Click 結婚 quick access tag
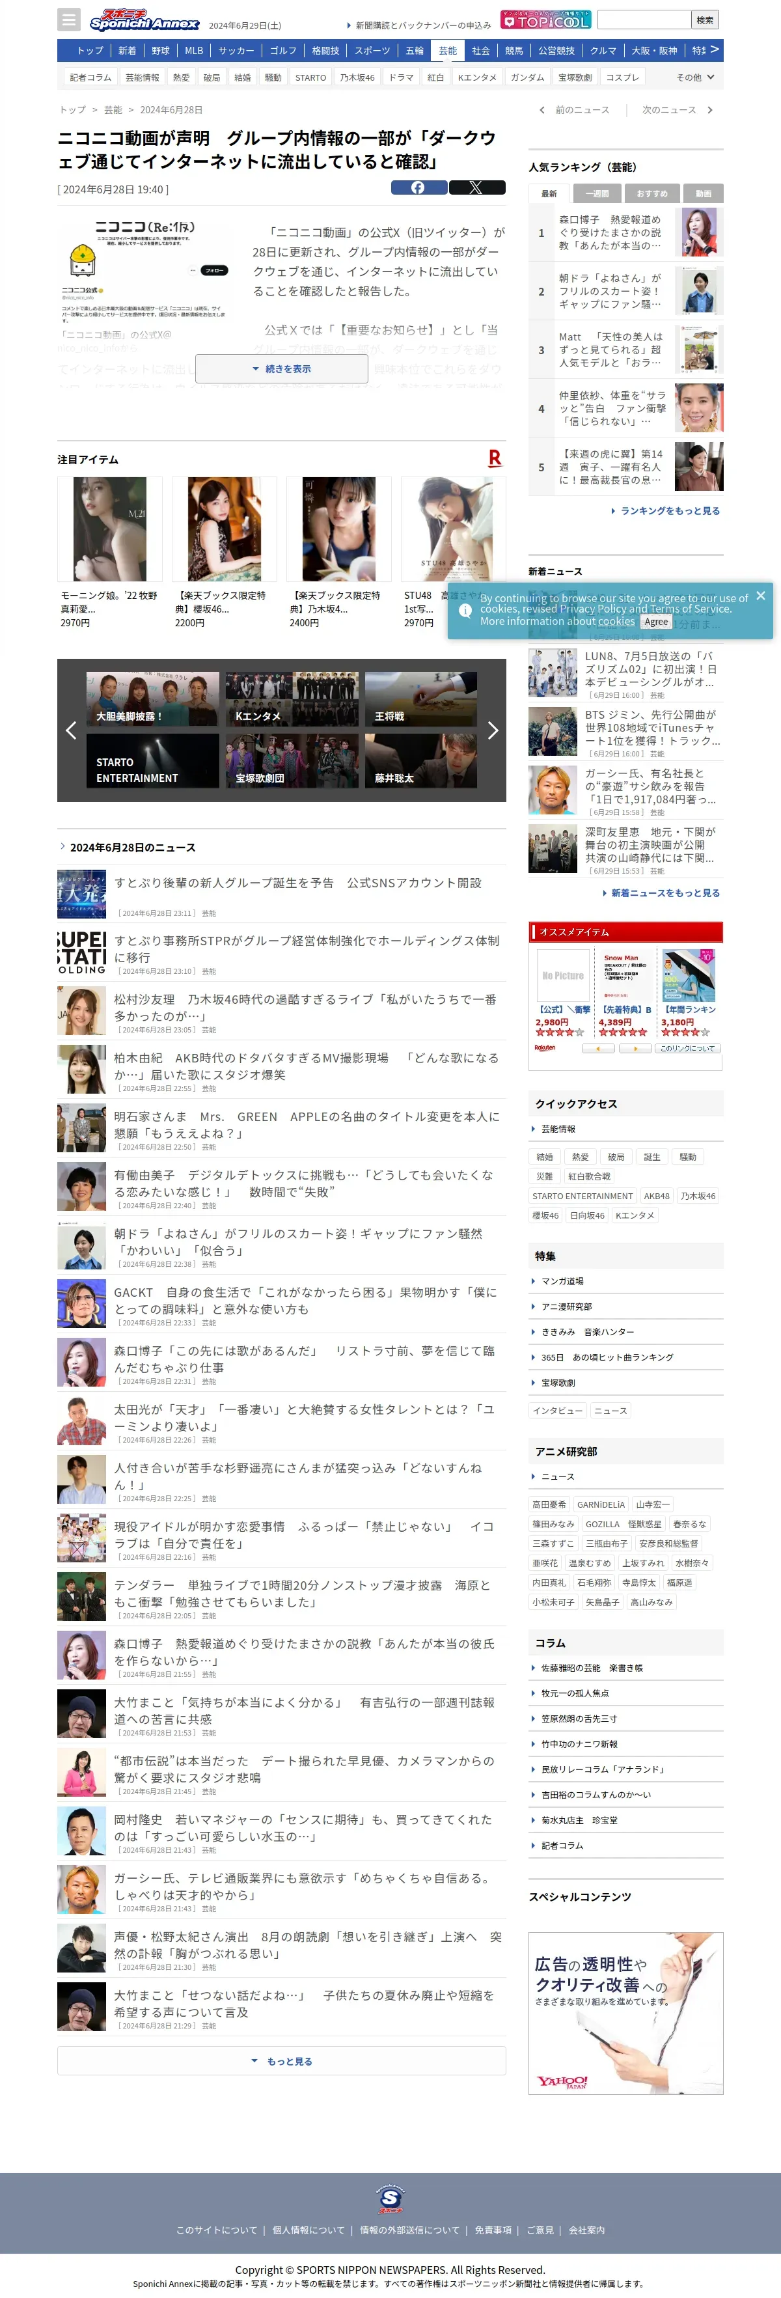 [545, 1157]
